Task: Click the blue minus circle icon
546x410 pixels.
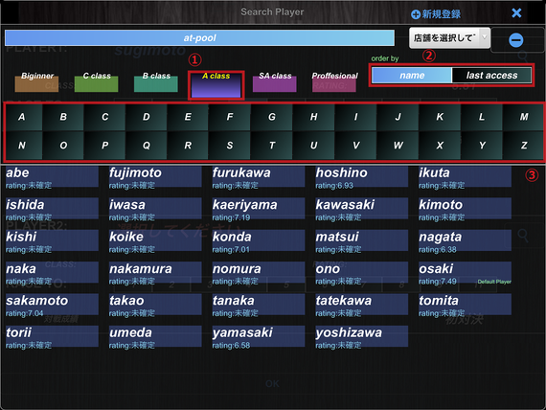Action: 515,40
